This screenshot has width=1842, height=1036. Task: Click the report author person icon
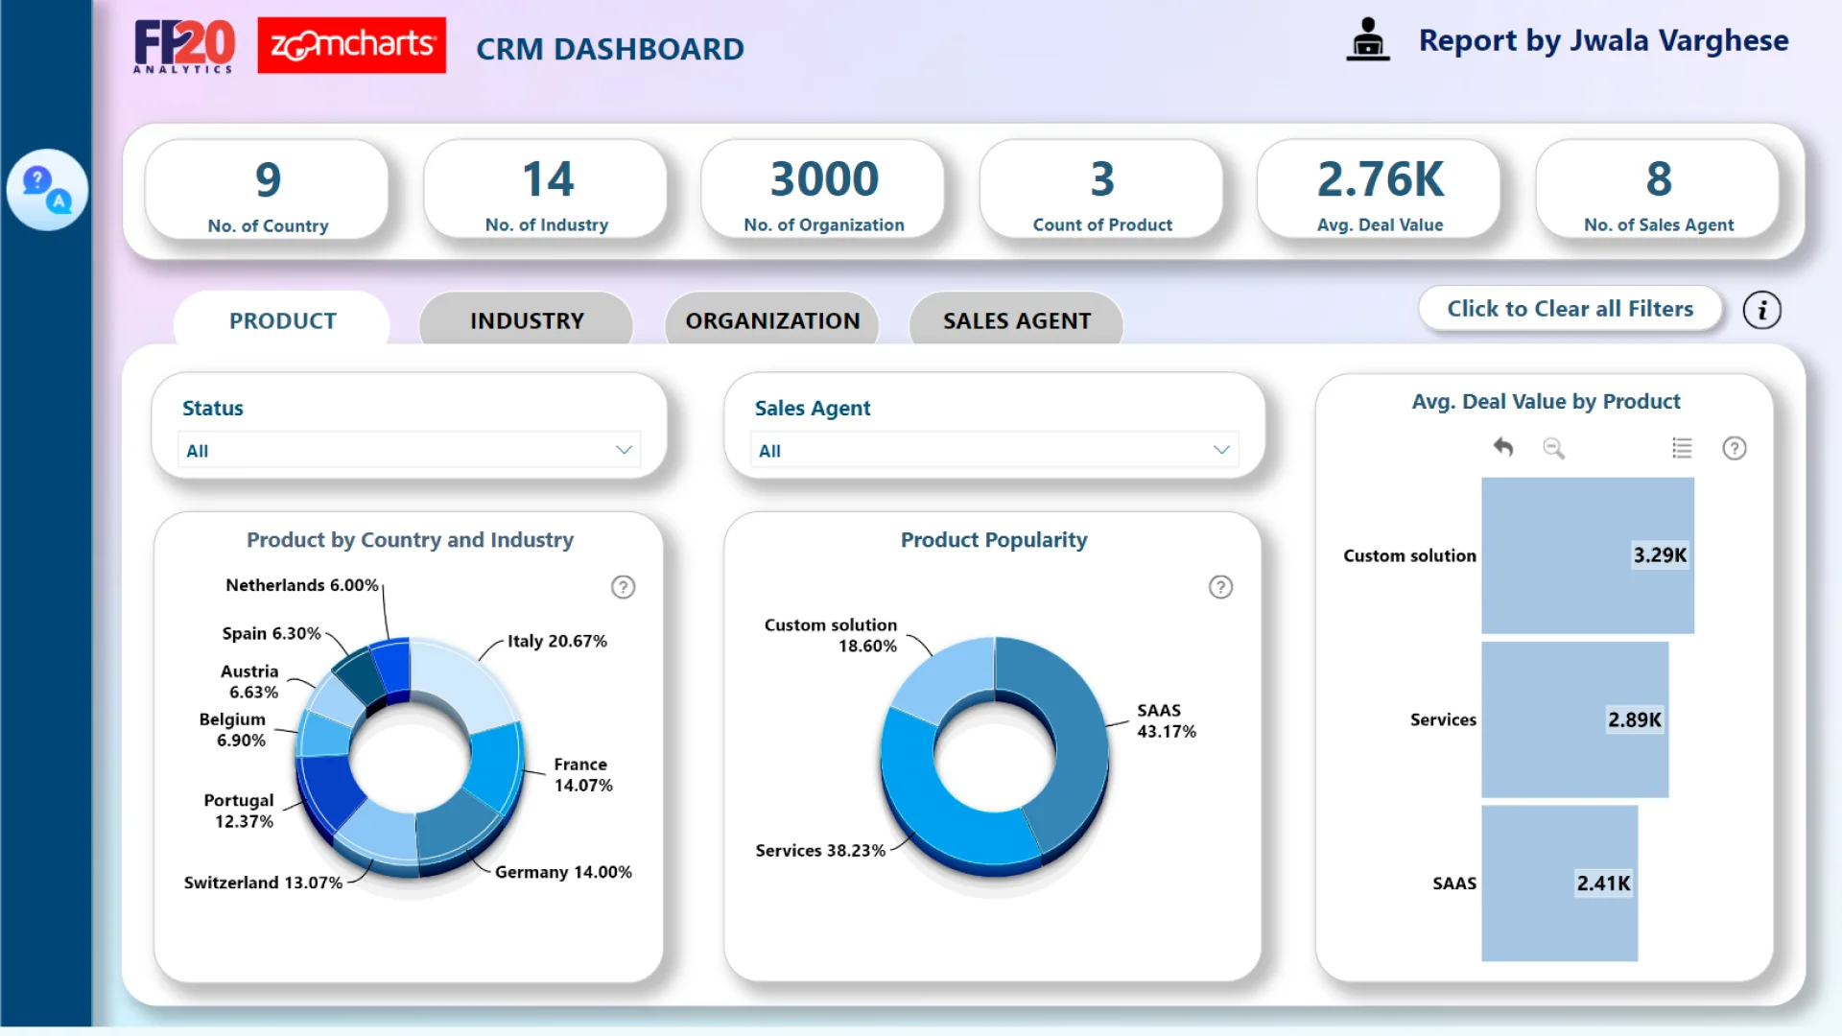tap(1367, 40)
